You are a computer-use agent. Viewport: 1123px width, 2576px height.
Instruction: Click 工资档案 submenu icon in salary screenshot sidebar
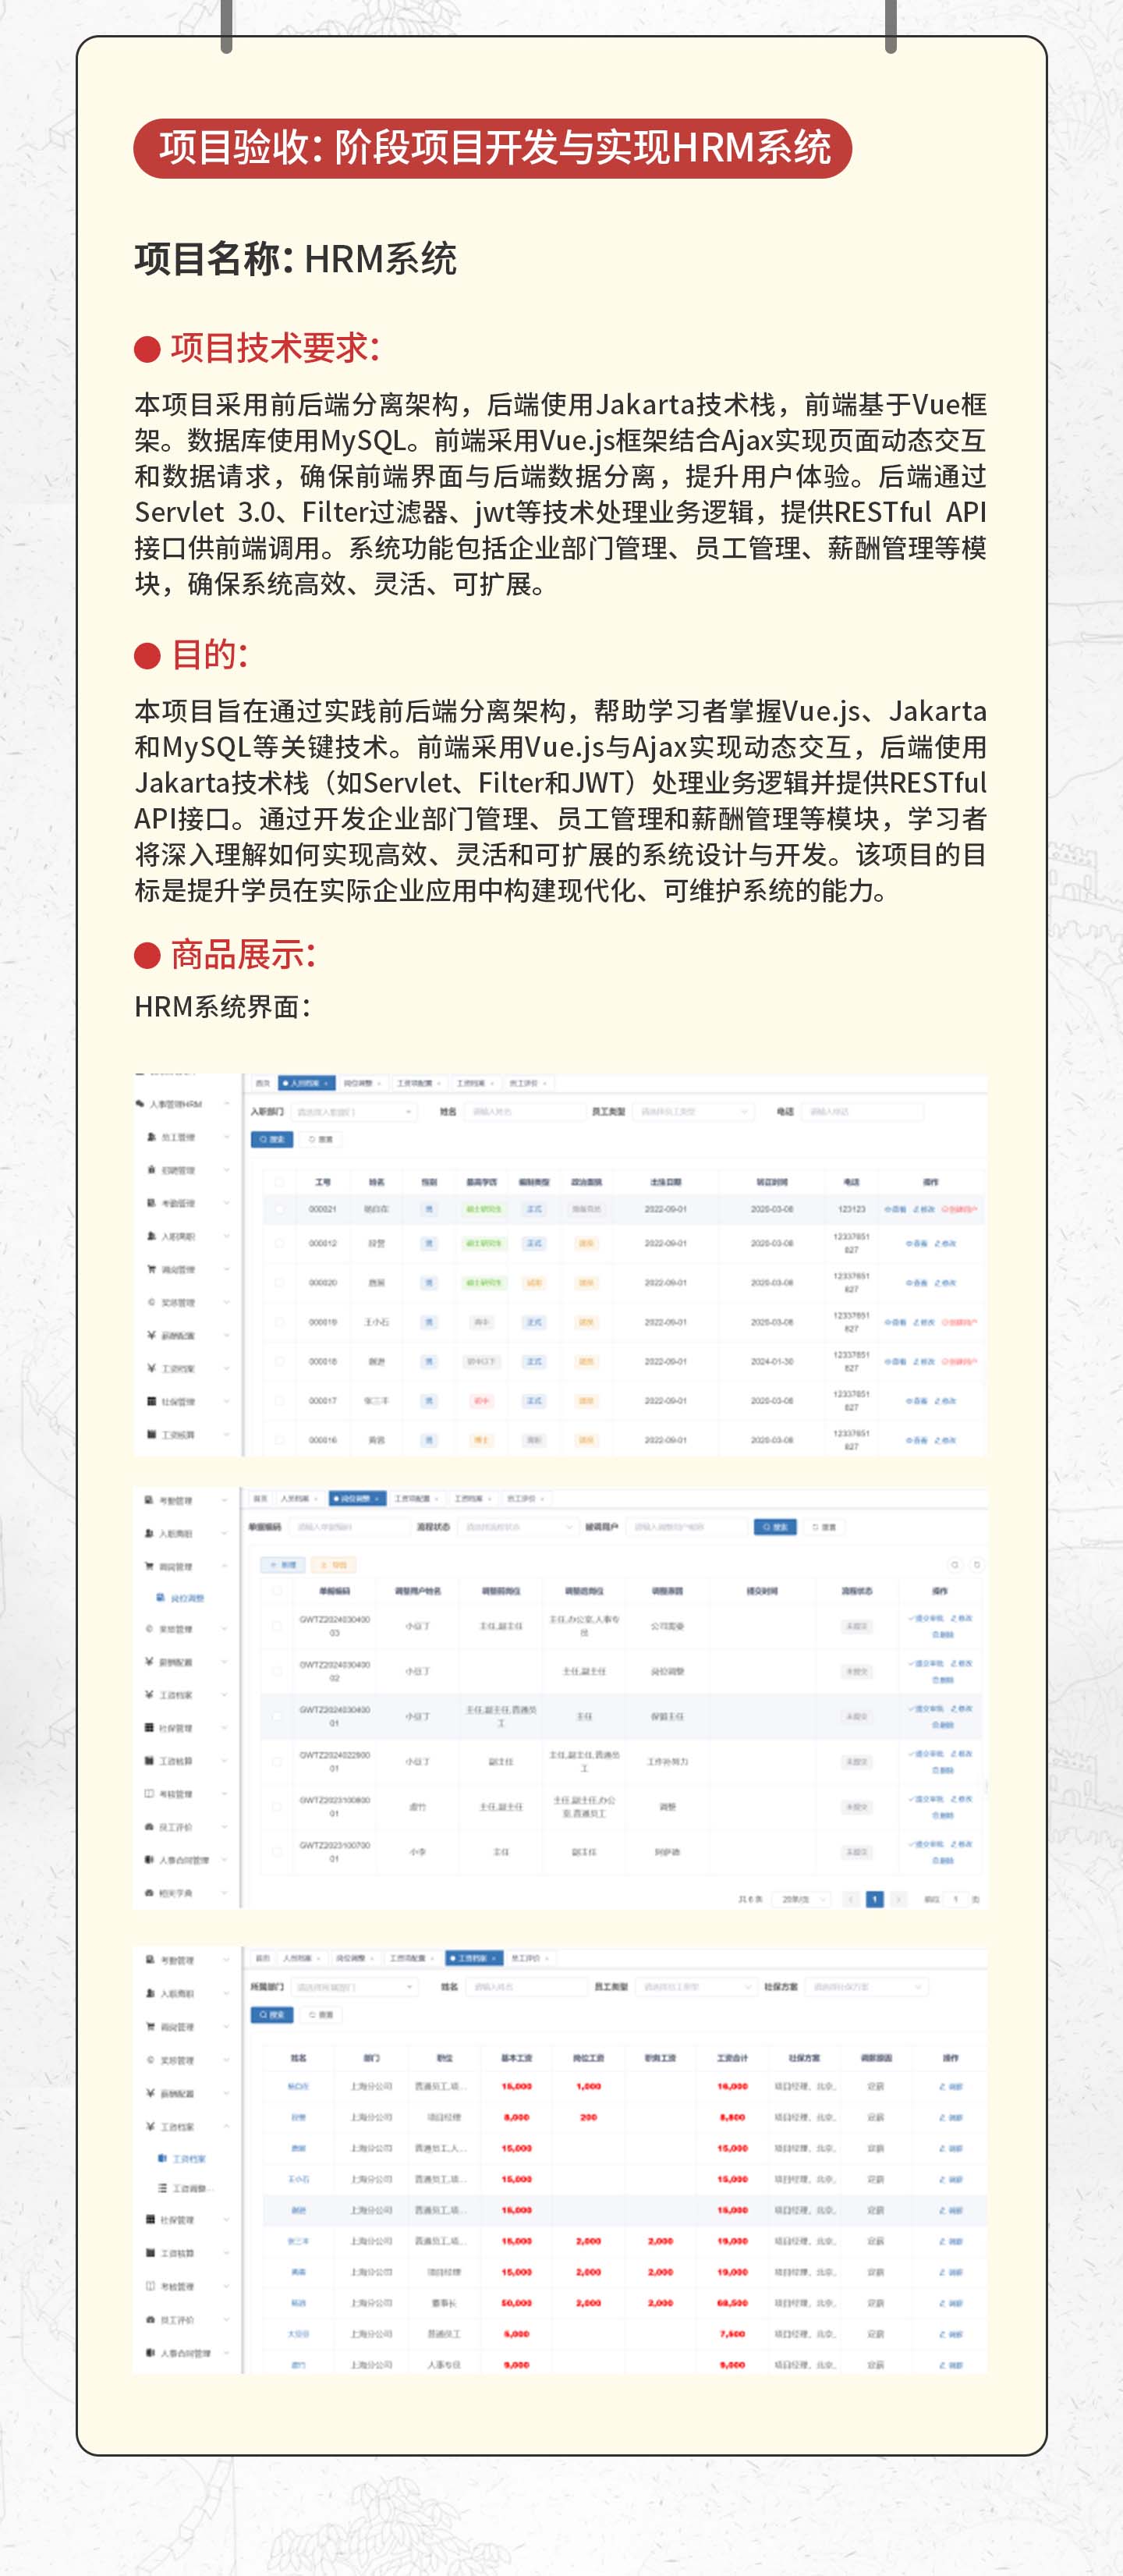pos(162,2159)
